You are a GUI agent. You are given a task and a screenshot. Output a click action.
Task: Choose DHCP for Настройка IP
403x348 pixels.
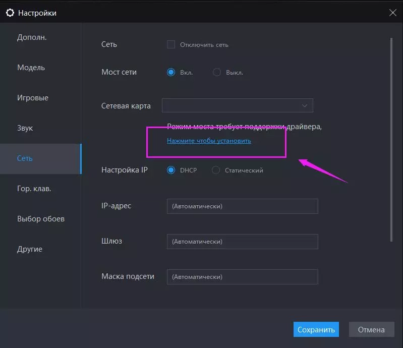tap(171, 170)
